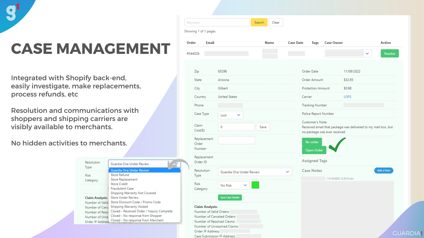Click the Guardia g1 logo icon
The width and height of the screenshot is (424, 238).
[x=13, y=13]
